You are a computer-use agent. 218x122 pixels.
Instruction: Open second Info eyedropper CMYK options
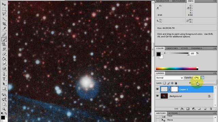188,8
